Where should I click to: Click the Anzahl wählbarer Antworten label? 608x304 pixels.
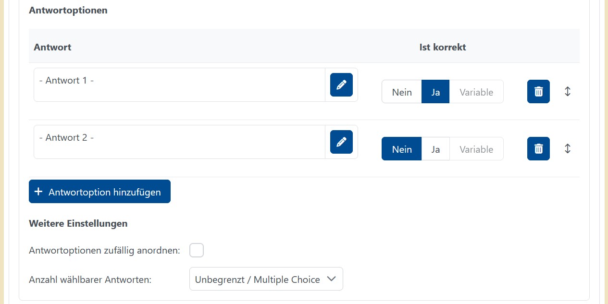[90, 280]
